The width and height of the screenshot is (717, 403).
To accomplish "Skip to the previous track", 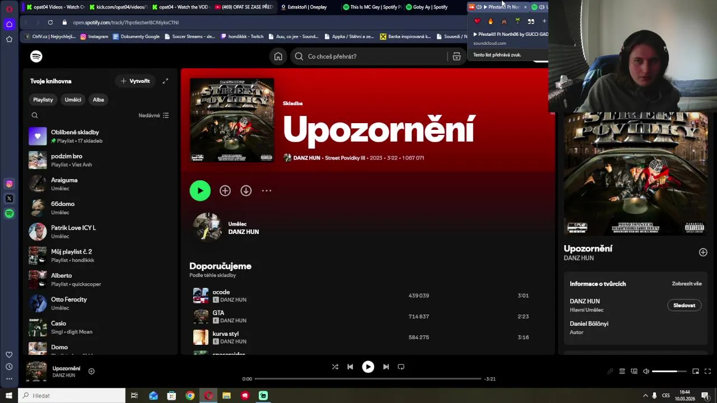I will tap(350, 367).
